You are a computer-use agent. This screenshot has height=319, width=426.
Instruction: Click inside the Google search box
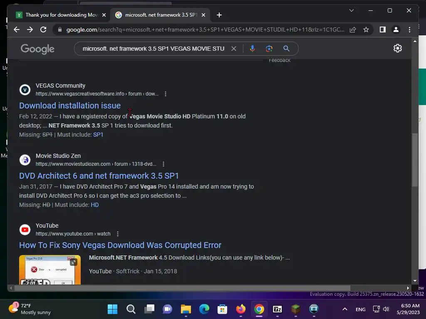(x=154, y=49)
